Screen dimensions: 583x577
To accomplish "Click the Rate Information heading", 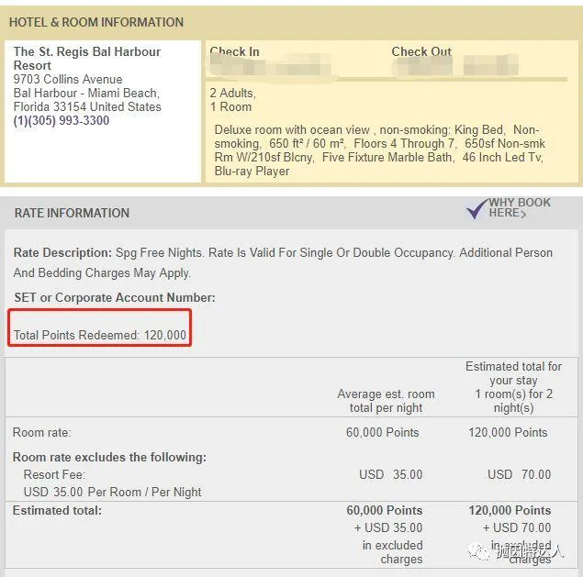I will point(73,213).
